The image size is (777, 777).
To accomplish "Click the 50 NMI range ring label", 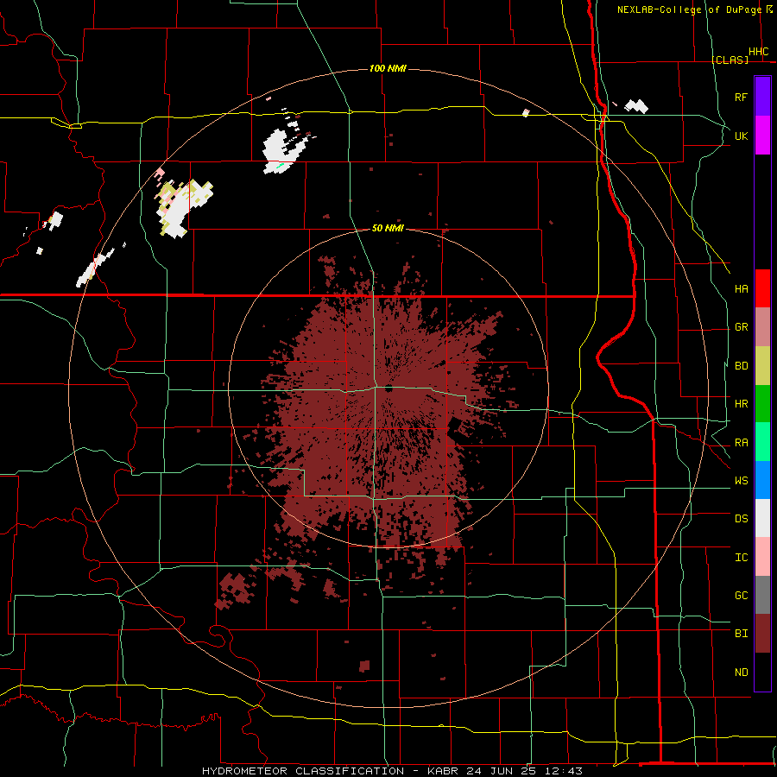I will [x=388, y=229].
